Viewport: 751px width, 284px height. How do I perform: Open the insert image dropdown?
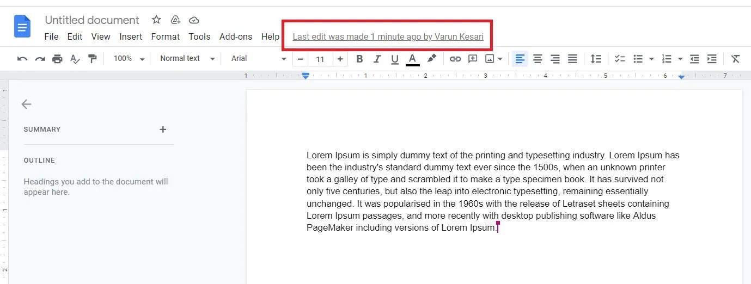click(x=494, y=59)
